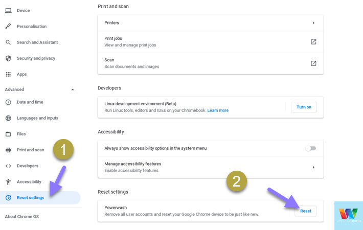Open About Chrome OS page
Screen dimensions: 363x230
[x=22, y=217]
